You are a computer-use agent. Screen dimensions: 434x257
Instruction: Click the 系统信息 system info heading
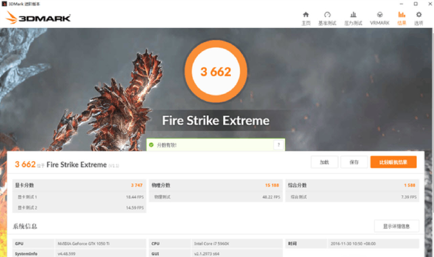pos(25,226)
